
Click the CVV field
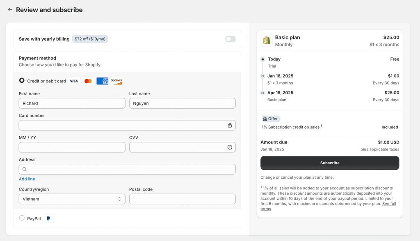point(183,147)
